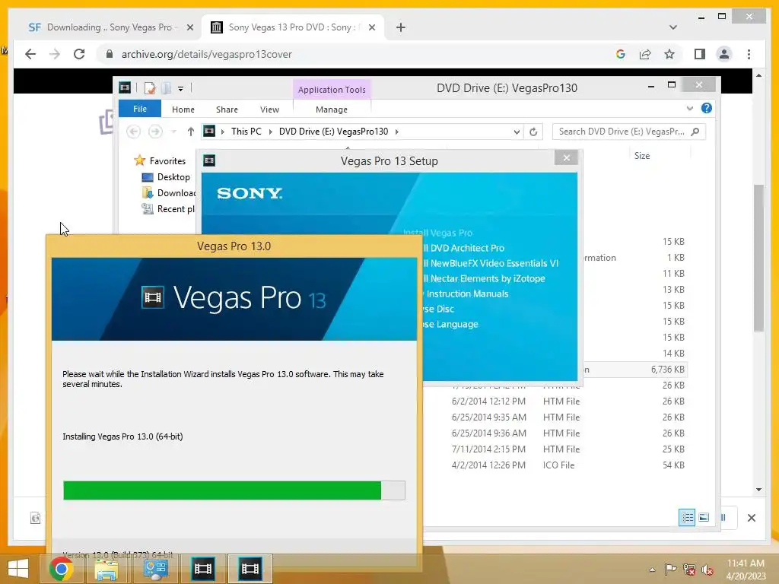Refresh the DVD Drive folder view

pos(533,132)
